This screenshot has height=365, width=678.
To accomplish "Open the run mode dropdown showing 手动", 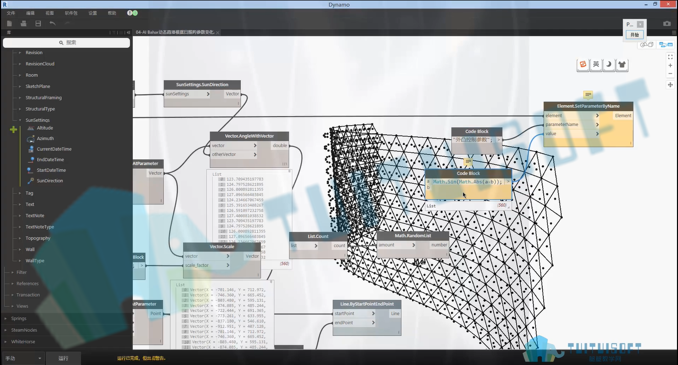I will [x=23, y=358].
